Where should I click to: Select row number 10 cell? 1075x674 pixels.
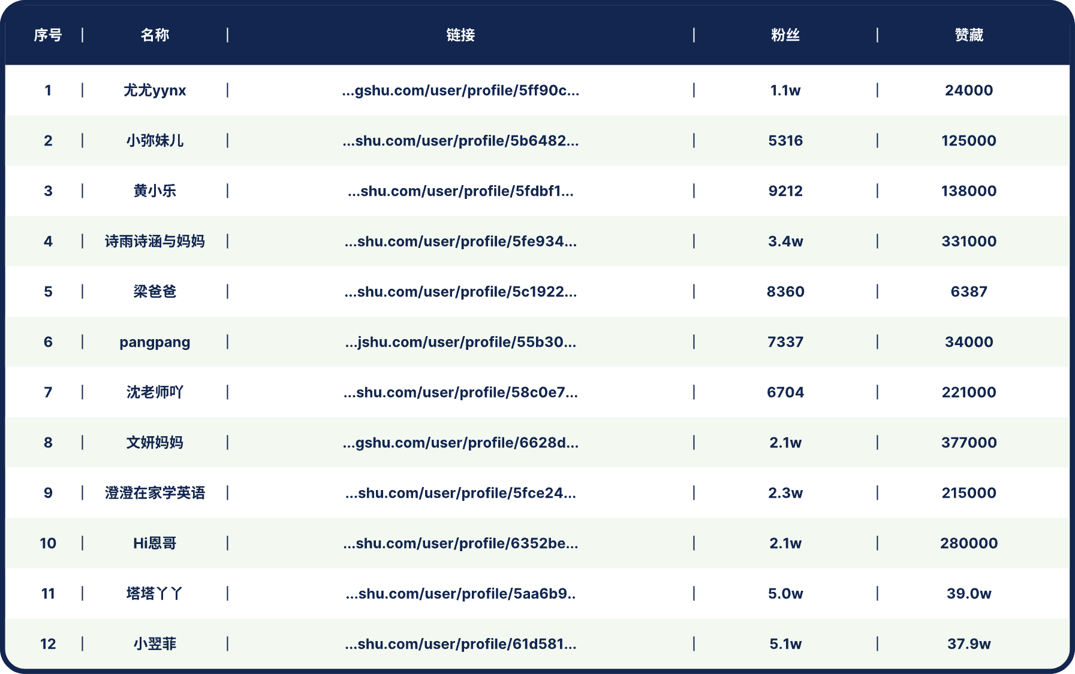tap(48, 543)
